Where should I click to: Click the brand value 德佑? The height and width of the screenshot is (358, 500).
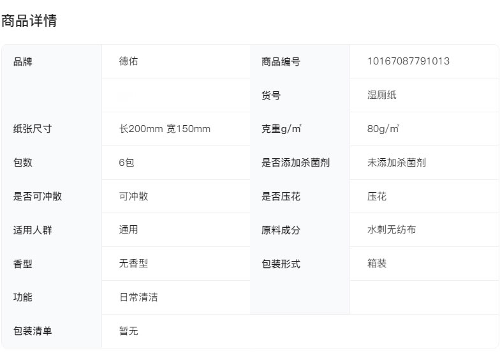[128, 61]
